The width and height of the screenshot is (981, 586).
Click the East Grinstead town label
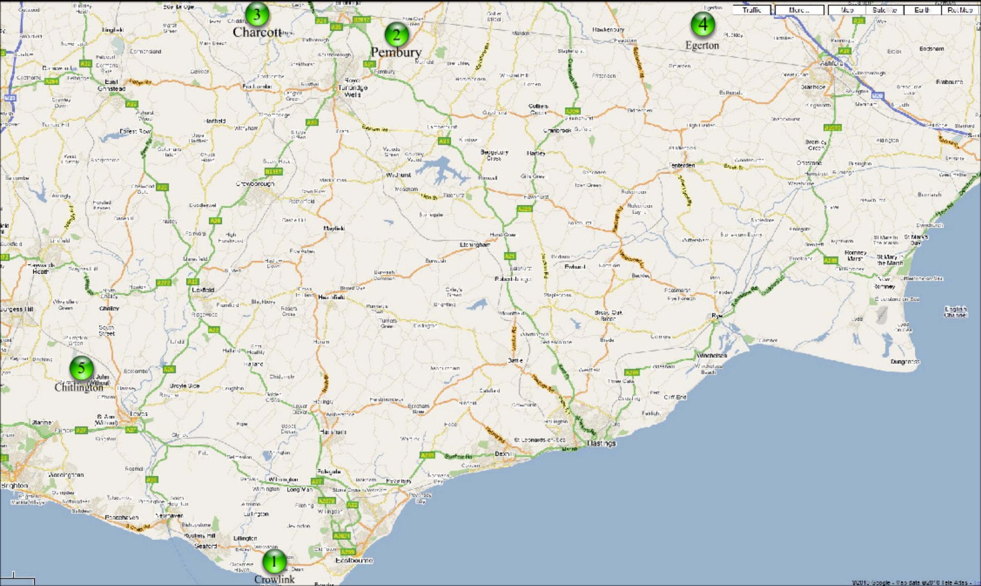(x=112, y=85)
